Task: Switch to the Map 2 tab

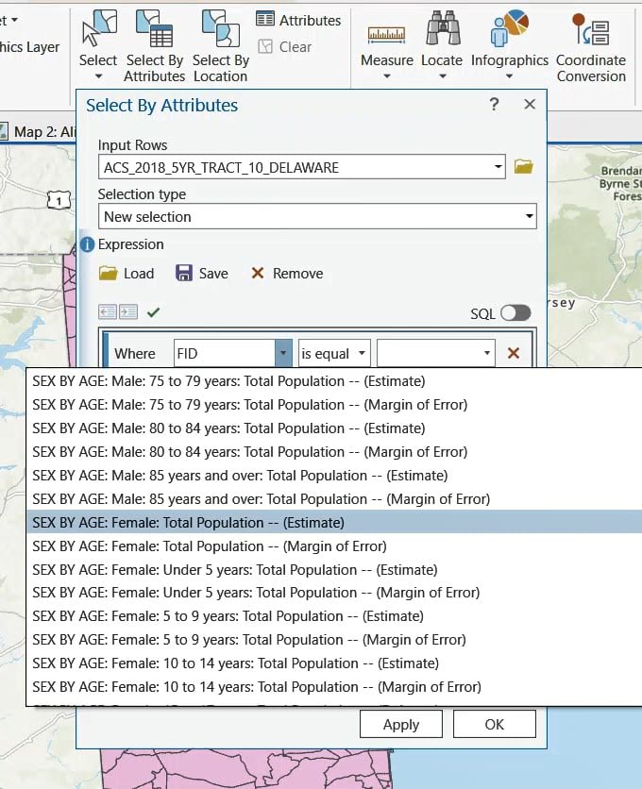Action: 39,132
